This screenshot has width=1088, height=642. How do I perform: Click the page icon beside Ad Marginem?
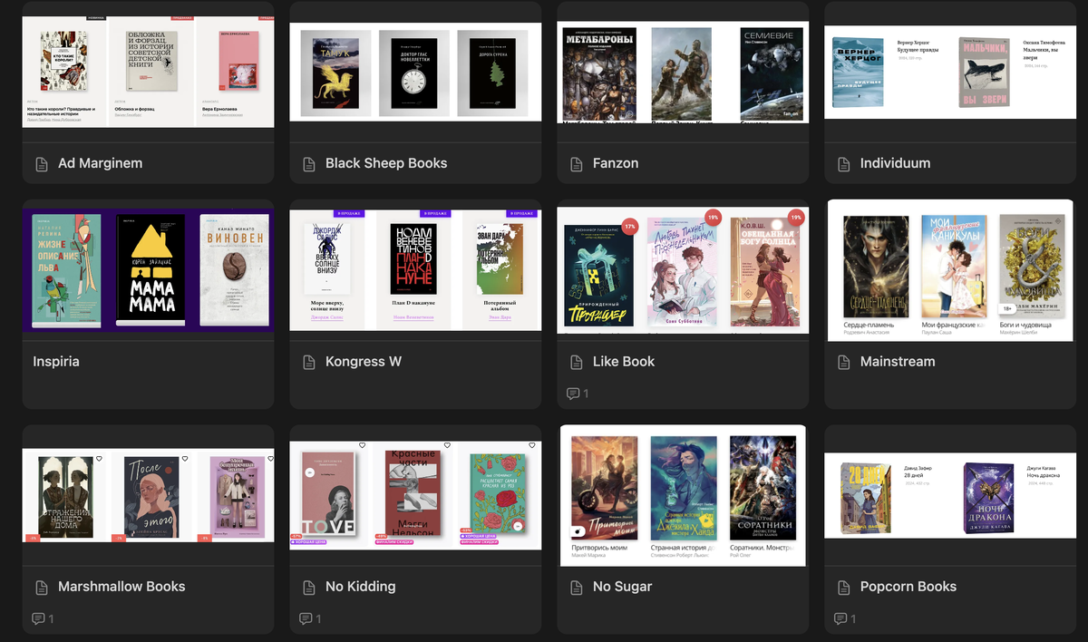pyautogui.click(x=41, y=164)
